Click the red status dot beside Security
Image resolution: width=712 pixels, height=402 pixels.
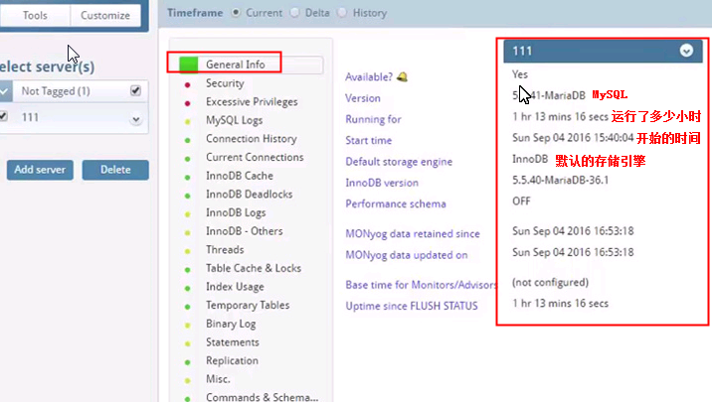pos(188,84)
